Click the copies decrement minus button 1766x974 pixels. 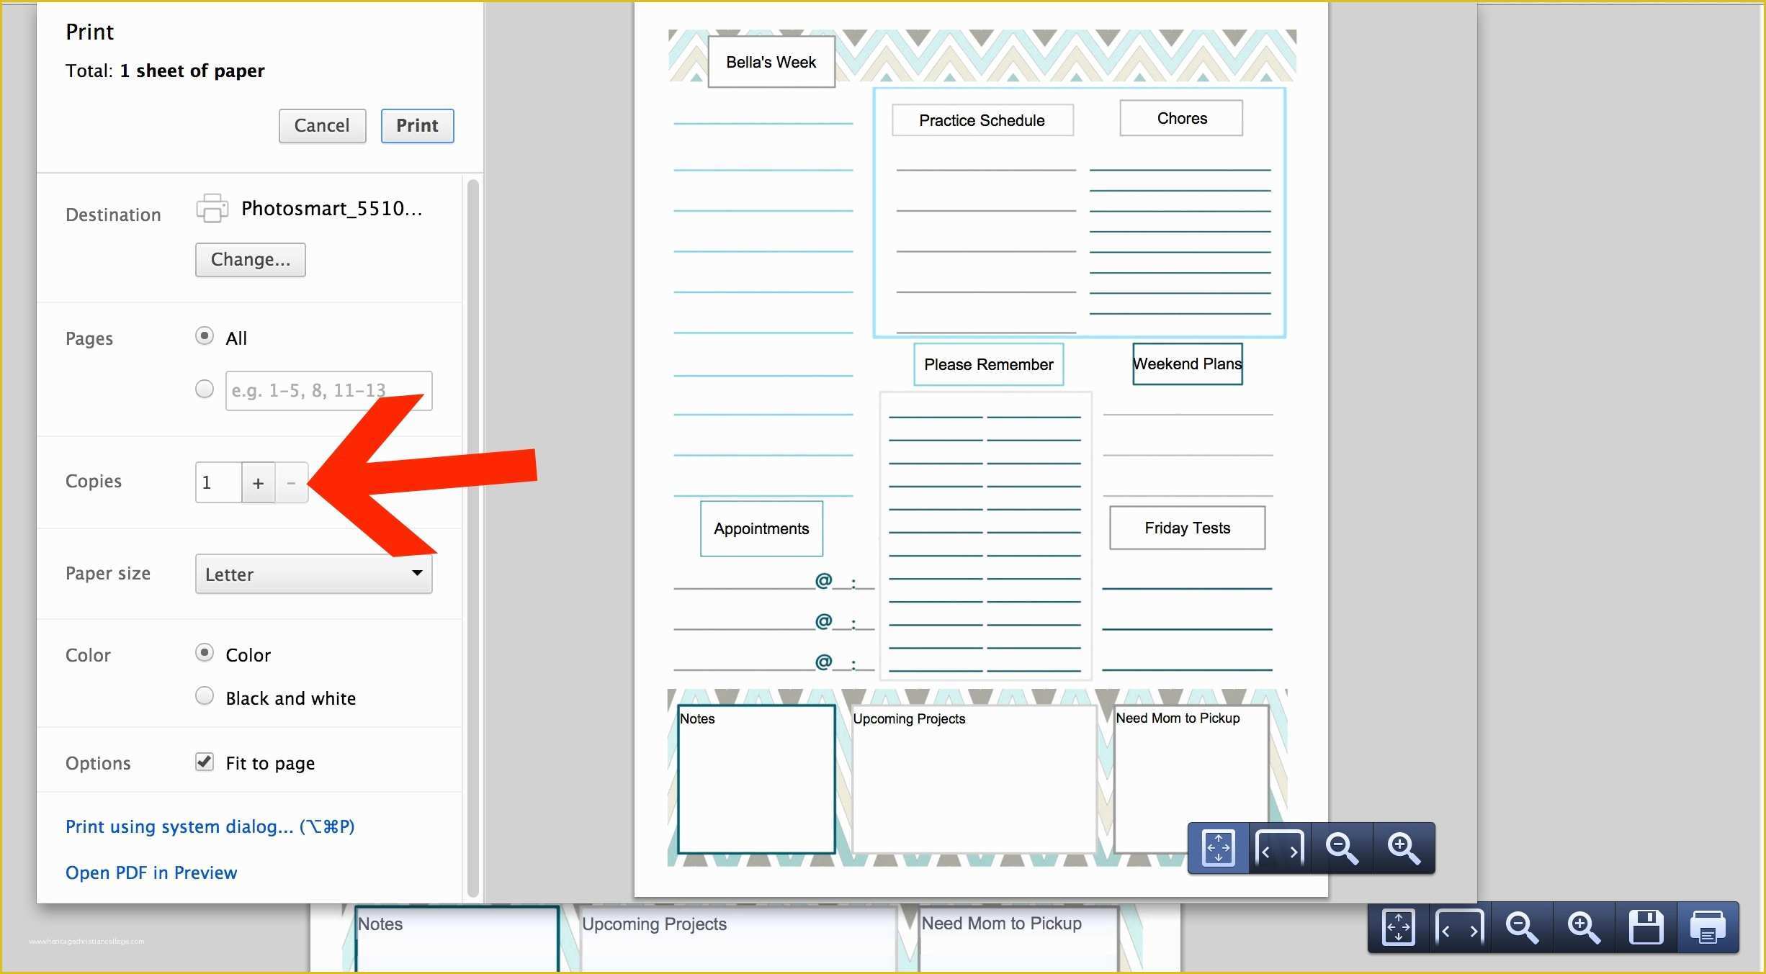(292, 481)
